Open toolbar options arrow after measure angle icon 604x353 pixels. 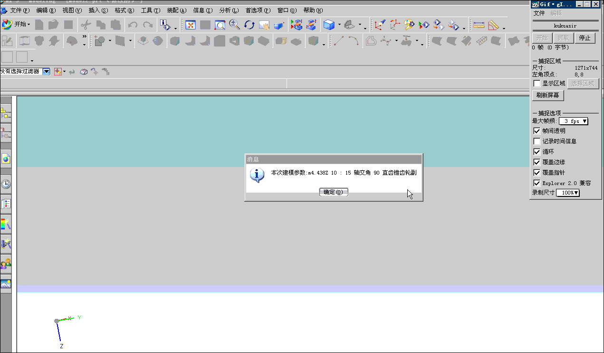(x=504, y=28)
